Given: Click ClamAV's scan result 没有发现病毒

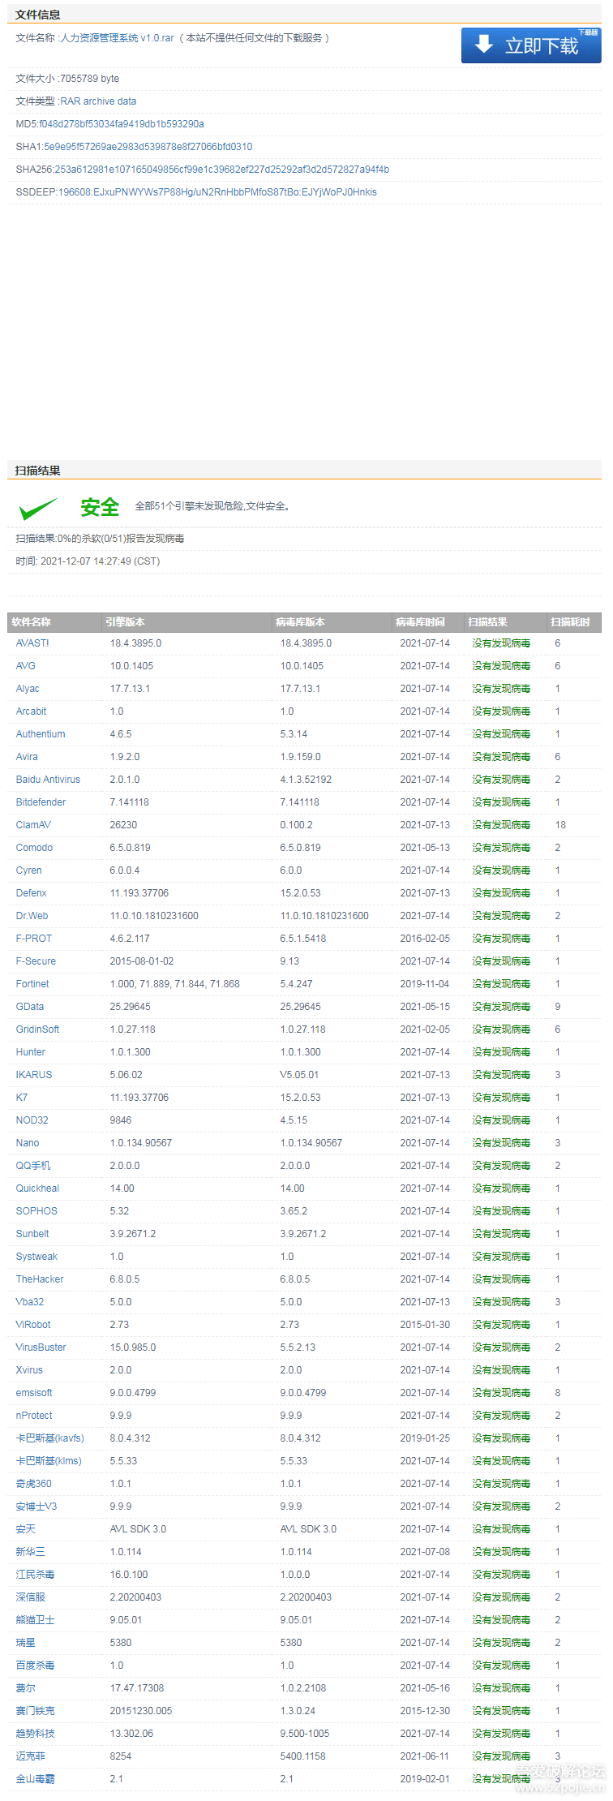Looking at the screenshot, I should (x=501, y=825).
